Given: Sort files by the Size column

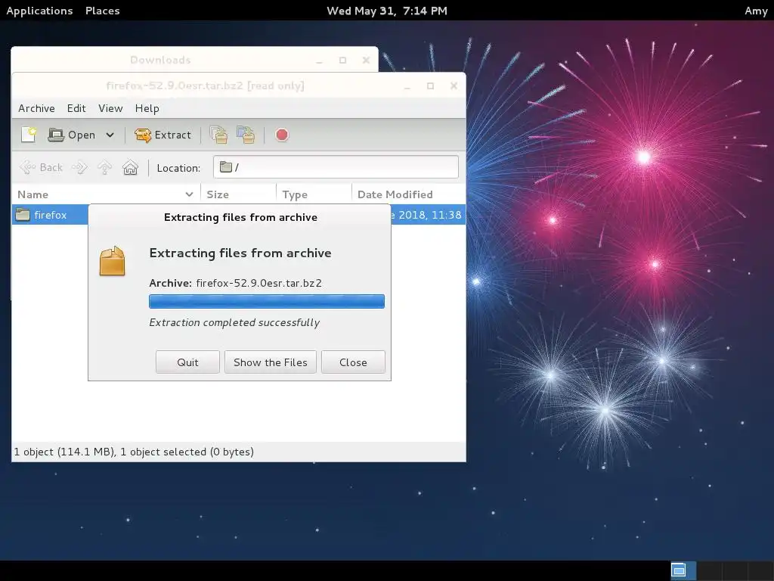Looking at the screenshot, I should pos(238,194).
